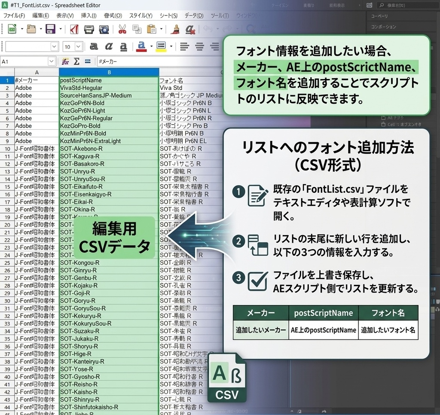Select コンポーション in the background window
Screen dimensions: 440x415
point(384,27)
